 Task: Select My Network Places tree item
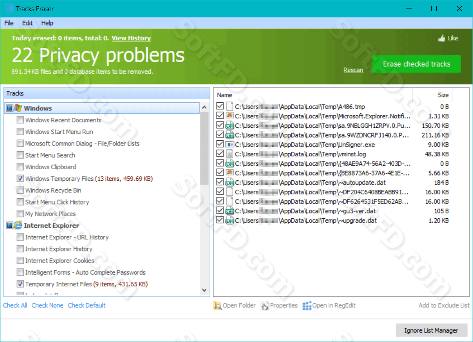(51, 214)
